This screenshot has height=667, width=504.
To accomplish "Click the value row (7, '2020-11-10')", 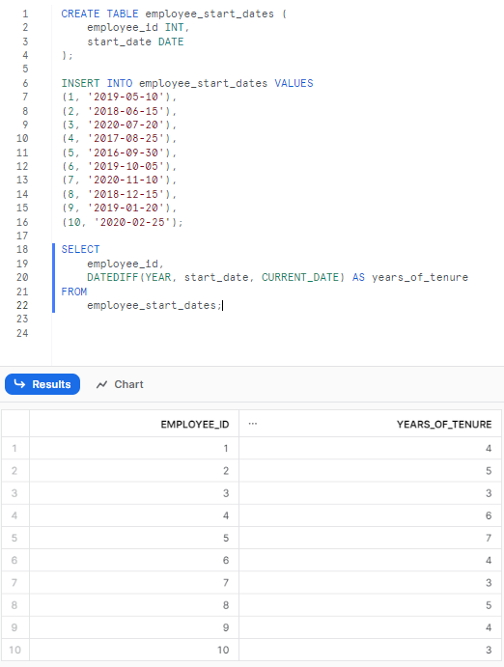I will (x=119, y=180).
